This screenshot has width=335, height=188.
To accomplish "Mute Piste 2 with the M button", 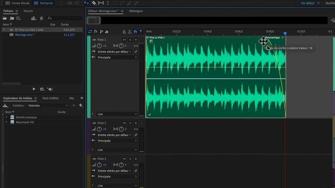I will pyautogui.click(x=125, y=123).
